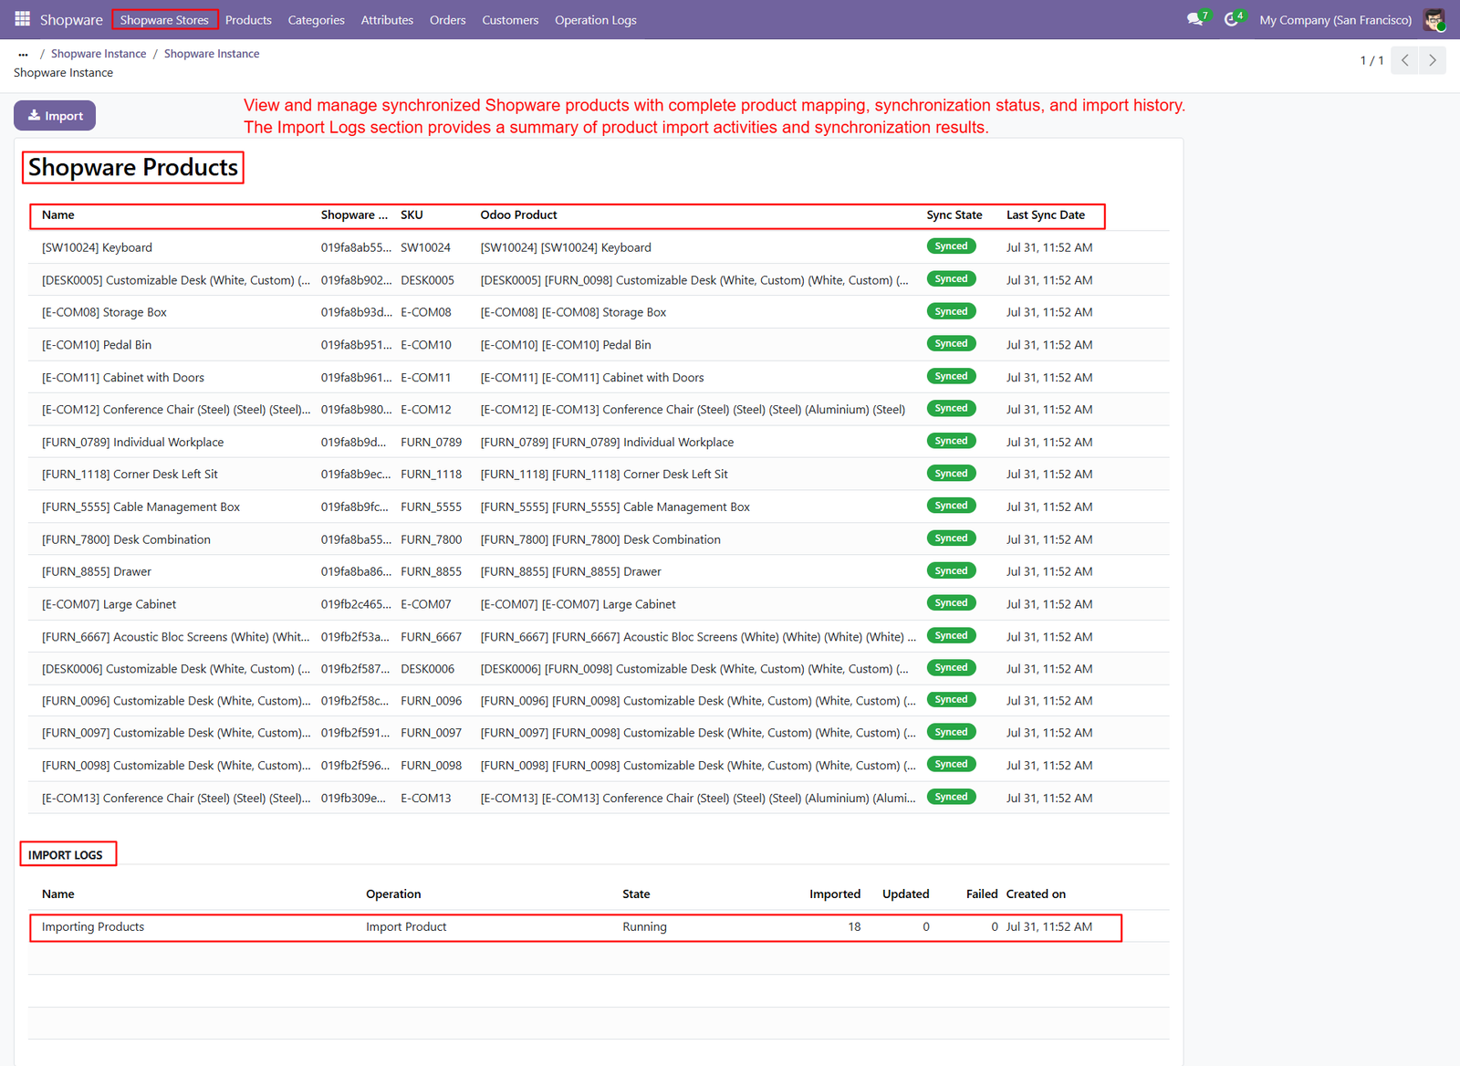Sort import logs by the Failed header
Viewport: 1460px width, 1066px height.
point(982,894)
